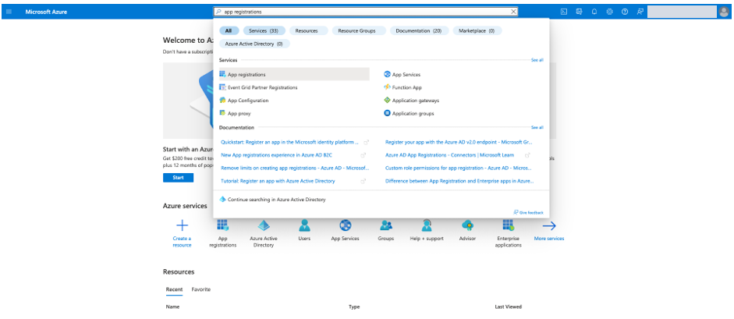This screenshot has width=734, height=319.
Task: Click Give feedback in search panel
Action: pos(529,212)
